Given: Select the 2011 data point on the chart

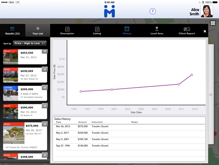Looking at the screenshot, I should coord(179,84).
